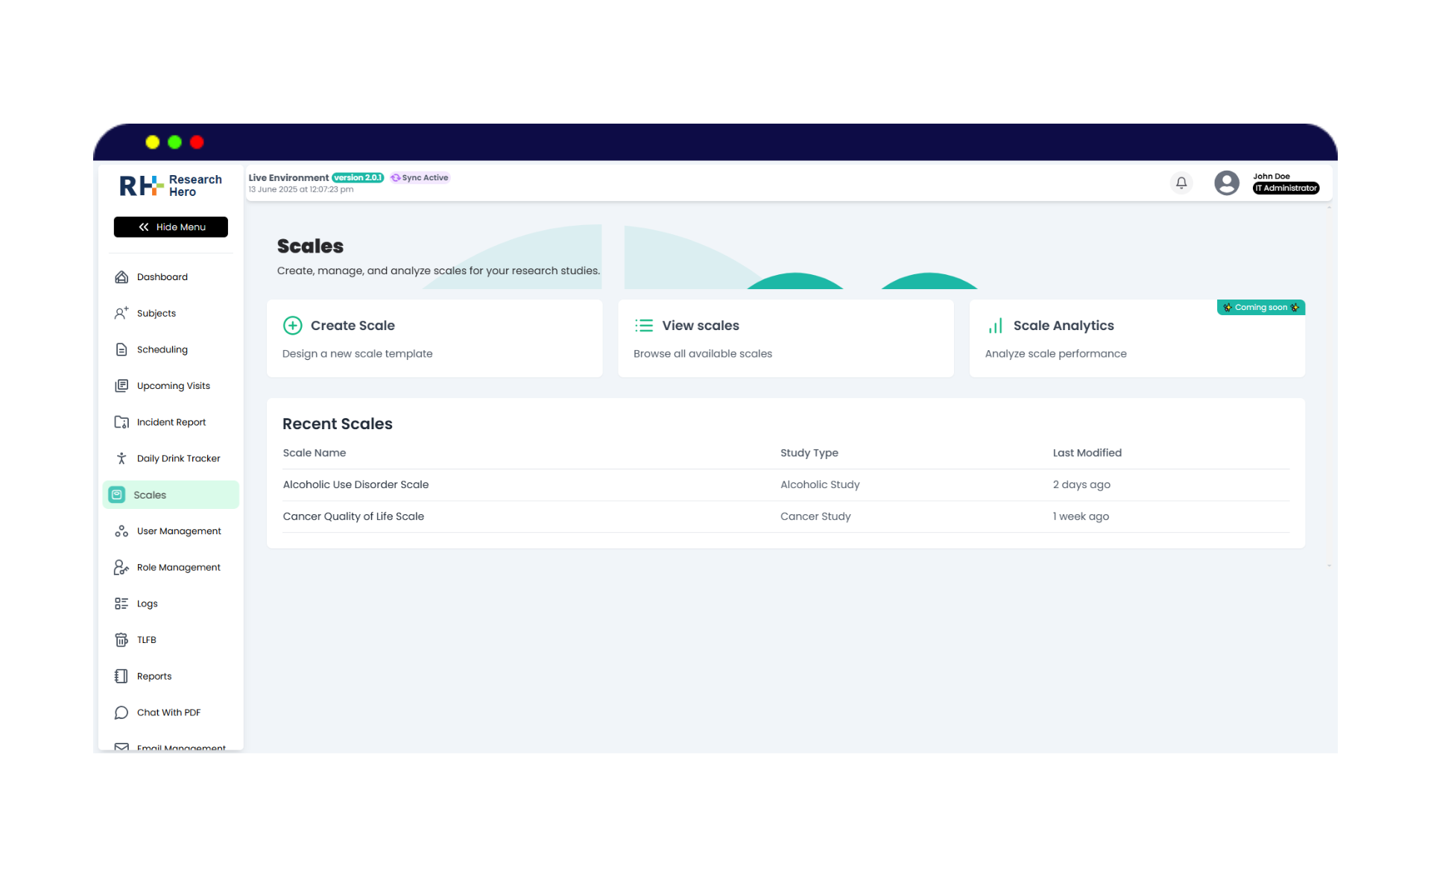Click the Scale Analytics bar chart icon
This screenshot has height=877, width=1431.
(996, 326)
